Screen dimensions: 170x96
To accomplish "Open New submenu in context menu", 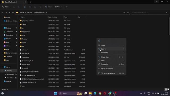I will (111, 61).
